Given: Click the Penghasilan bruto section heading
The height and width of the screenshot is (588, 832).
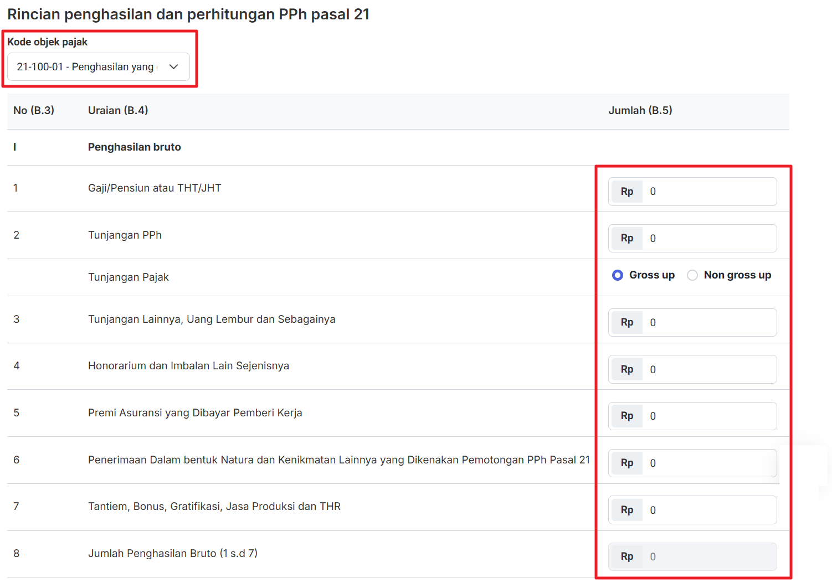Looking at the screenshot, I should tap(135, 147).
